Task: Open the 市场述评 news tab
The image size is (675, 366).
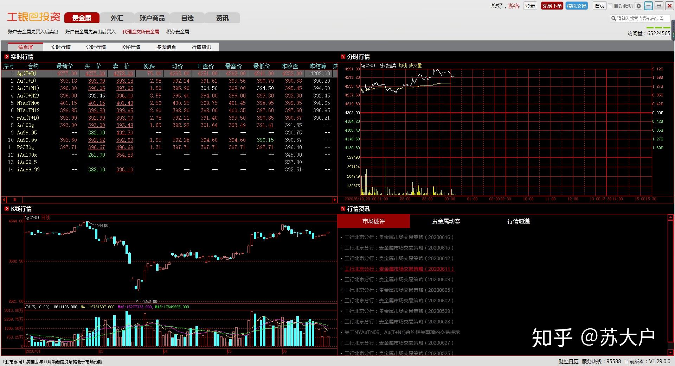Action: 374,221
